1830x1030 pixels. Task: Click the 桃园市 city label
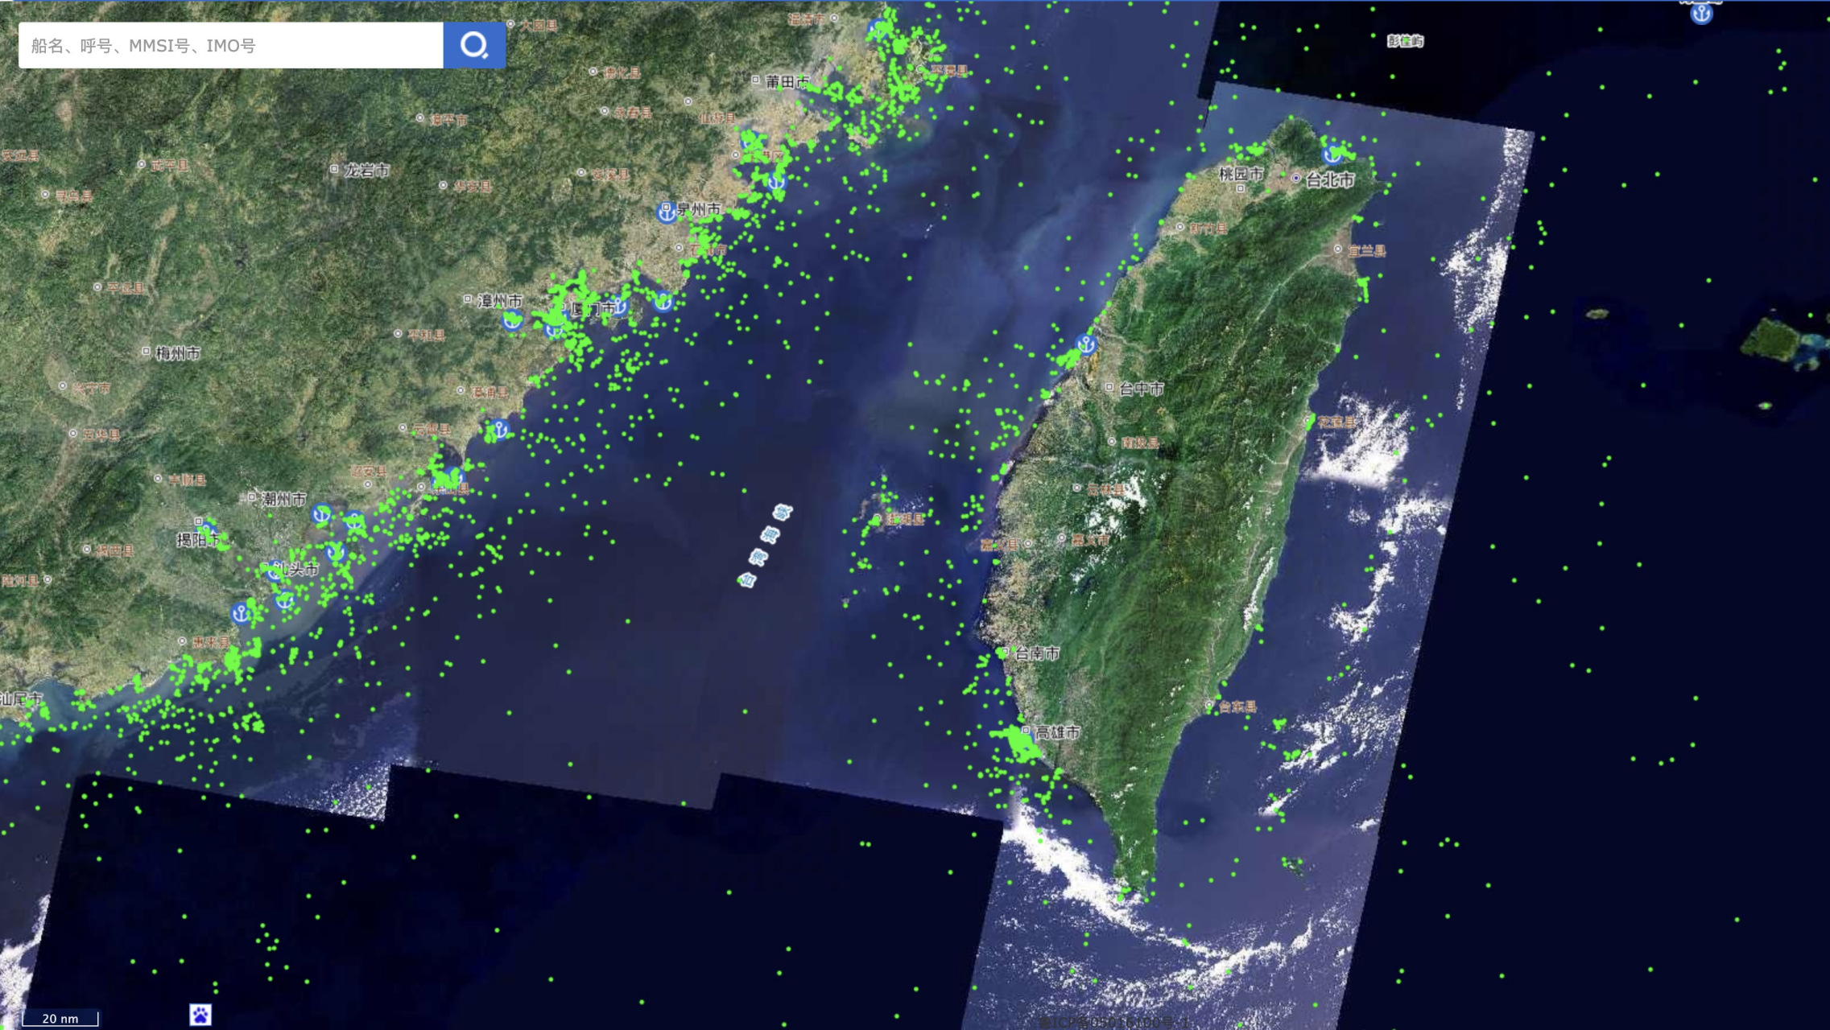[1241, 174]
